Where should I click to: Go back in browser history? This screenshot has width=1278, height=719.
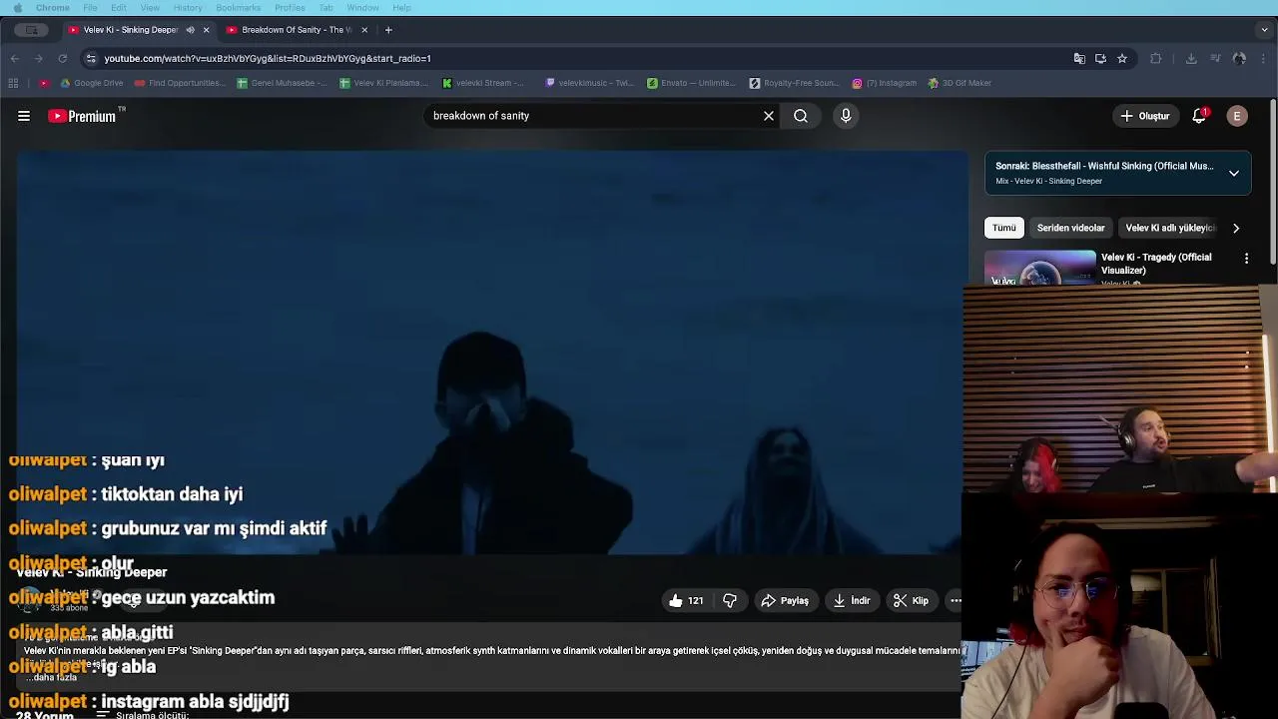pyautogui.click(x=14, y=59)
